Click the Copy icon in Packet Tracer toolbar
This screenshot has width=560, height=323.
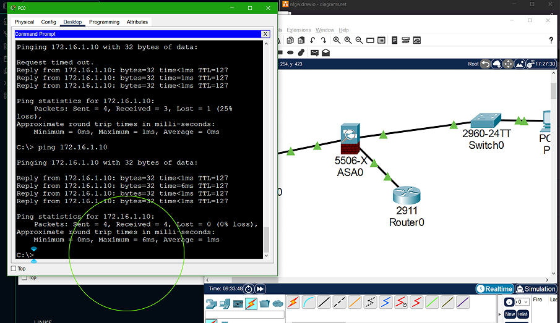[290, 40]
